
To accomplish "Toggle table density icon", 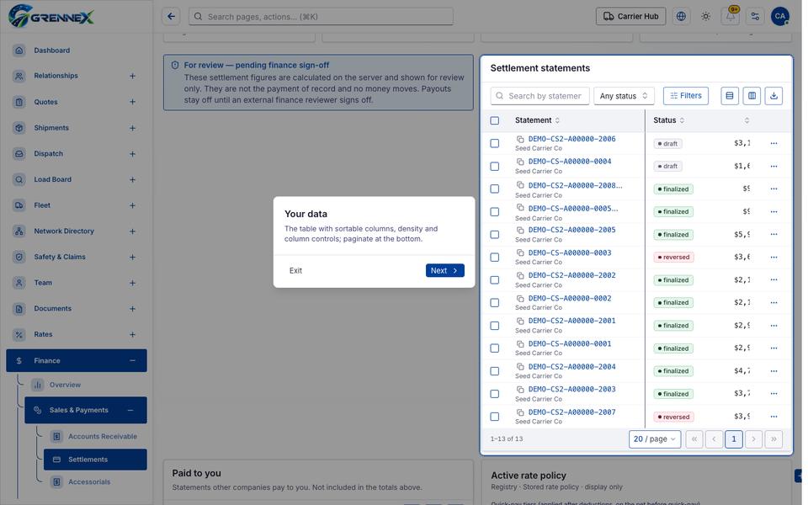I will click(729, 96).
